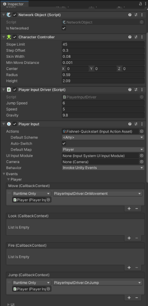This screenshot has width=148, height=306.
Task: Click the Radius value field
Action: coord(103,75)
